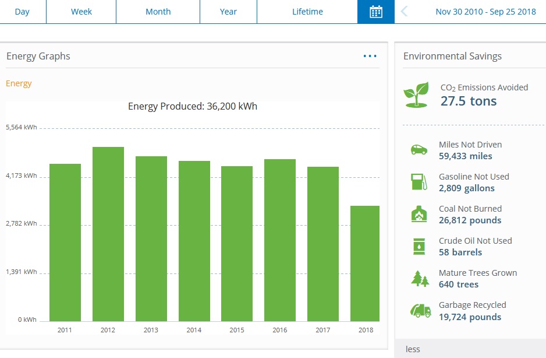Click the '2,782 kWh' axis label
The image size is (546, 358).
point(21,223)
